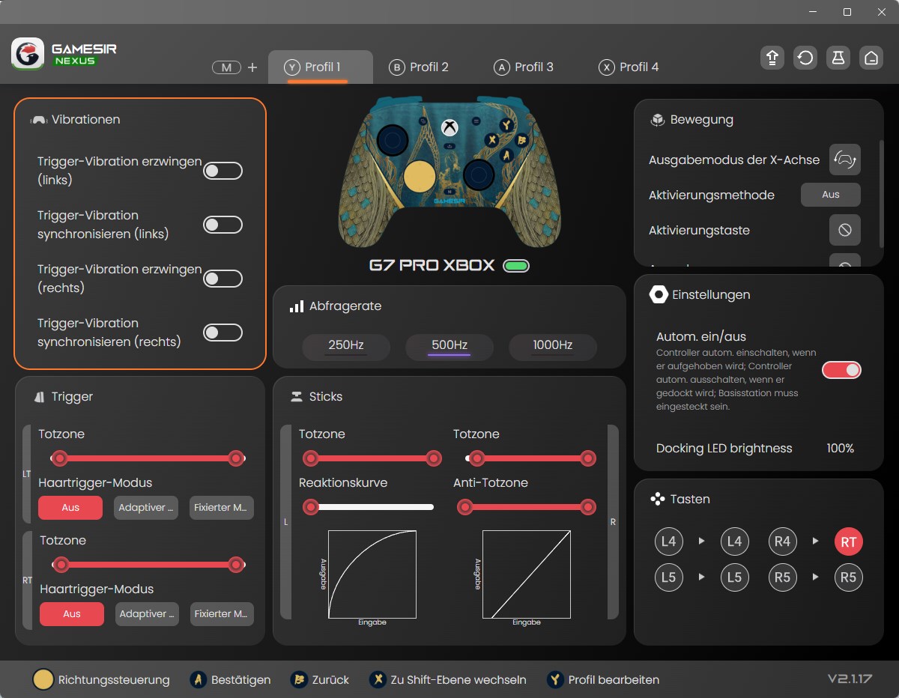Click the GameSir Nexus logo icon
Screen dimensions: 899x698
tap(28, 54)
